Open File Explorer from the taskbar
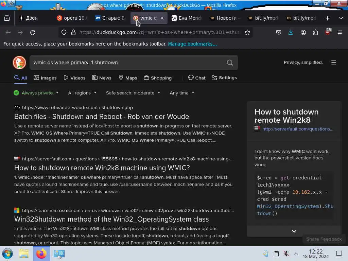This screenshot has width=348, height=261. [24, 254]
